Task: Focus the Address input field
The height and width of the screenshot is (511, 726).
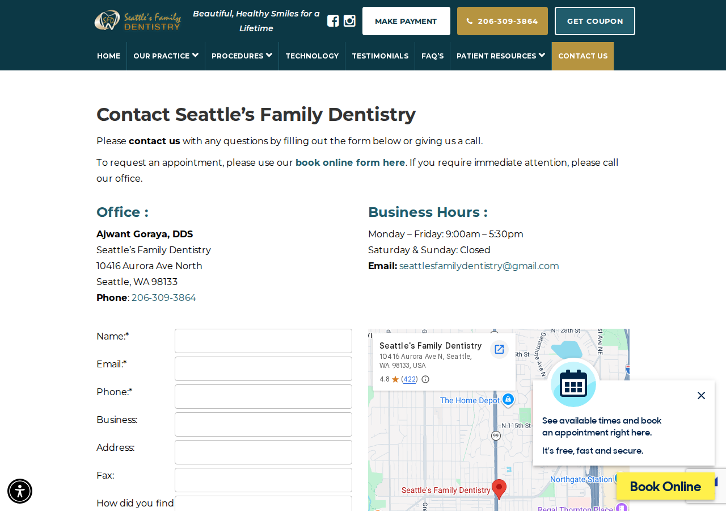Action: click(263, 452)
